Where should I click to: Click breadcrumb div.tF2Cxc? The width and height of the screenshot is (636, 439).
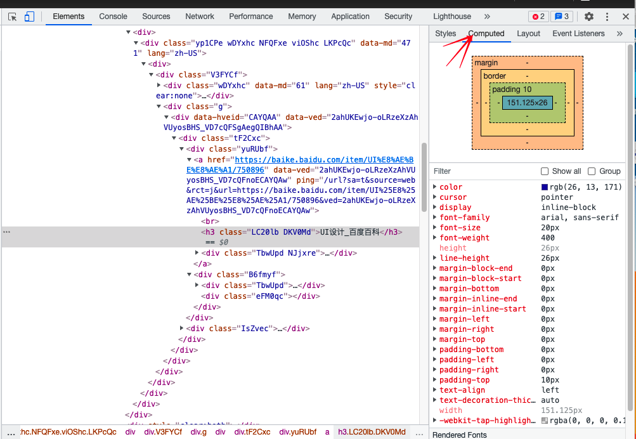[x=252, y=432]
